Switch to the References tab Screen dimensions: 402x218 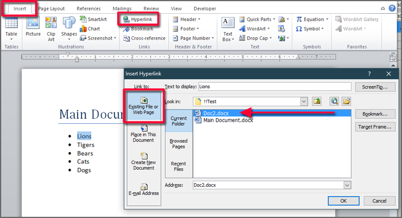click(88, 9)
